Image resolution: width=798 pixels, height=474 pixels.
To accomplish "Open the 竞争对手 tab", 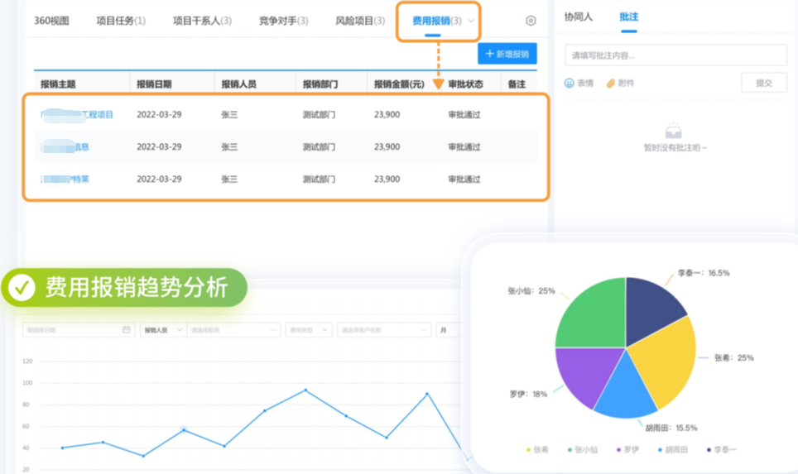I will pos(283,21).
